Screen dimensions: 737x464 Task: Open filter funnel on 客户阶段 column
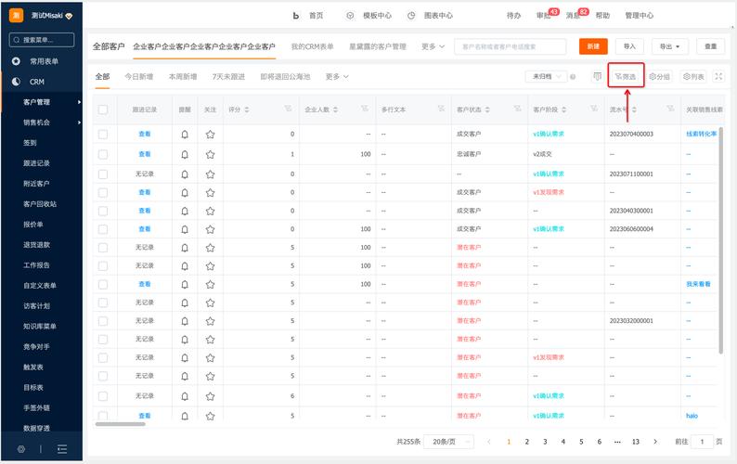point(594,109)
